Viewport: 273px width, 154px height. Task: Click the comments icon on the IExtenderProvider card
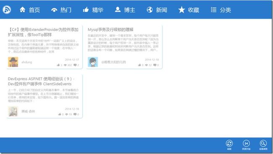(x=75, y=65)
